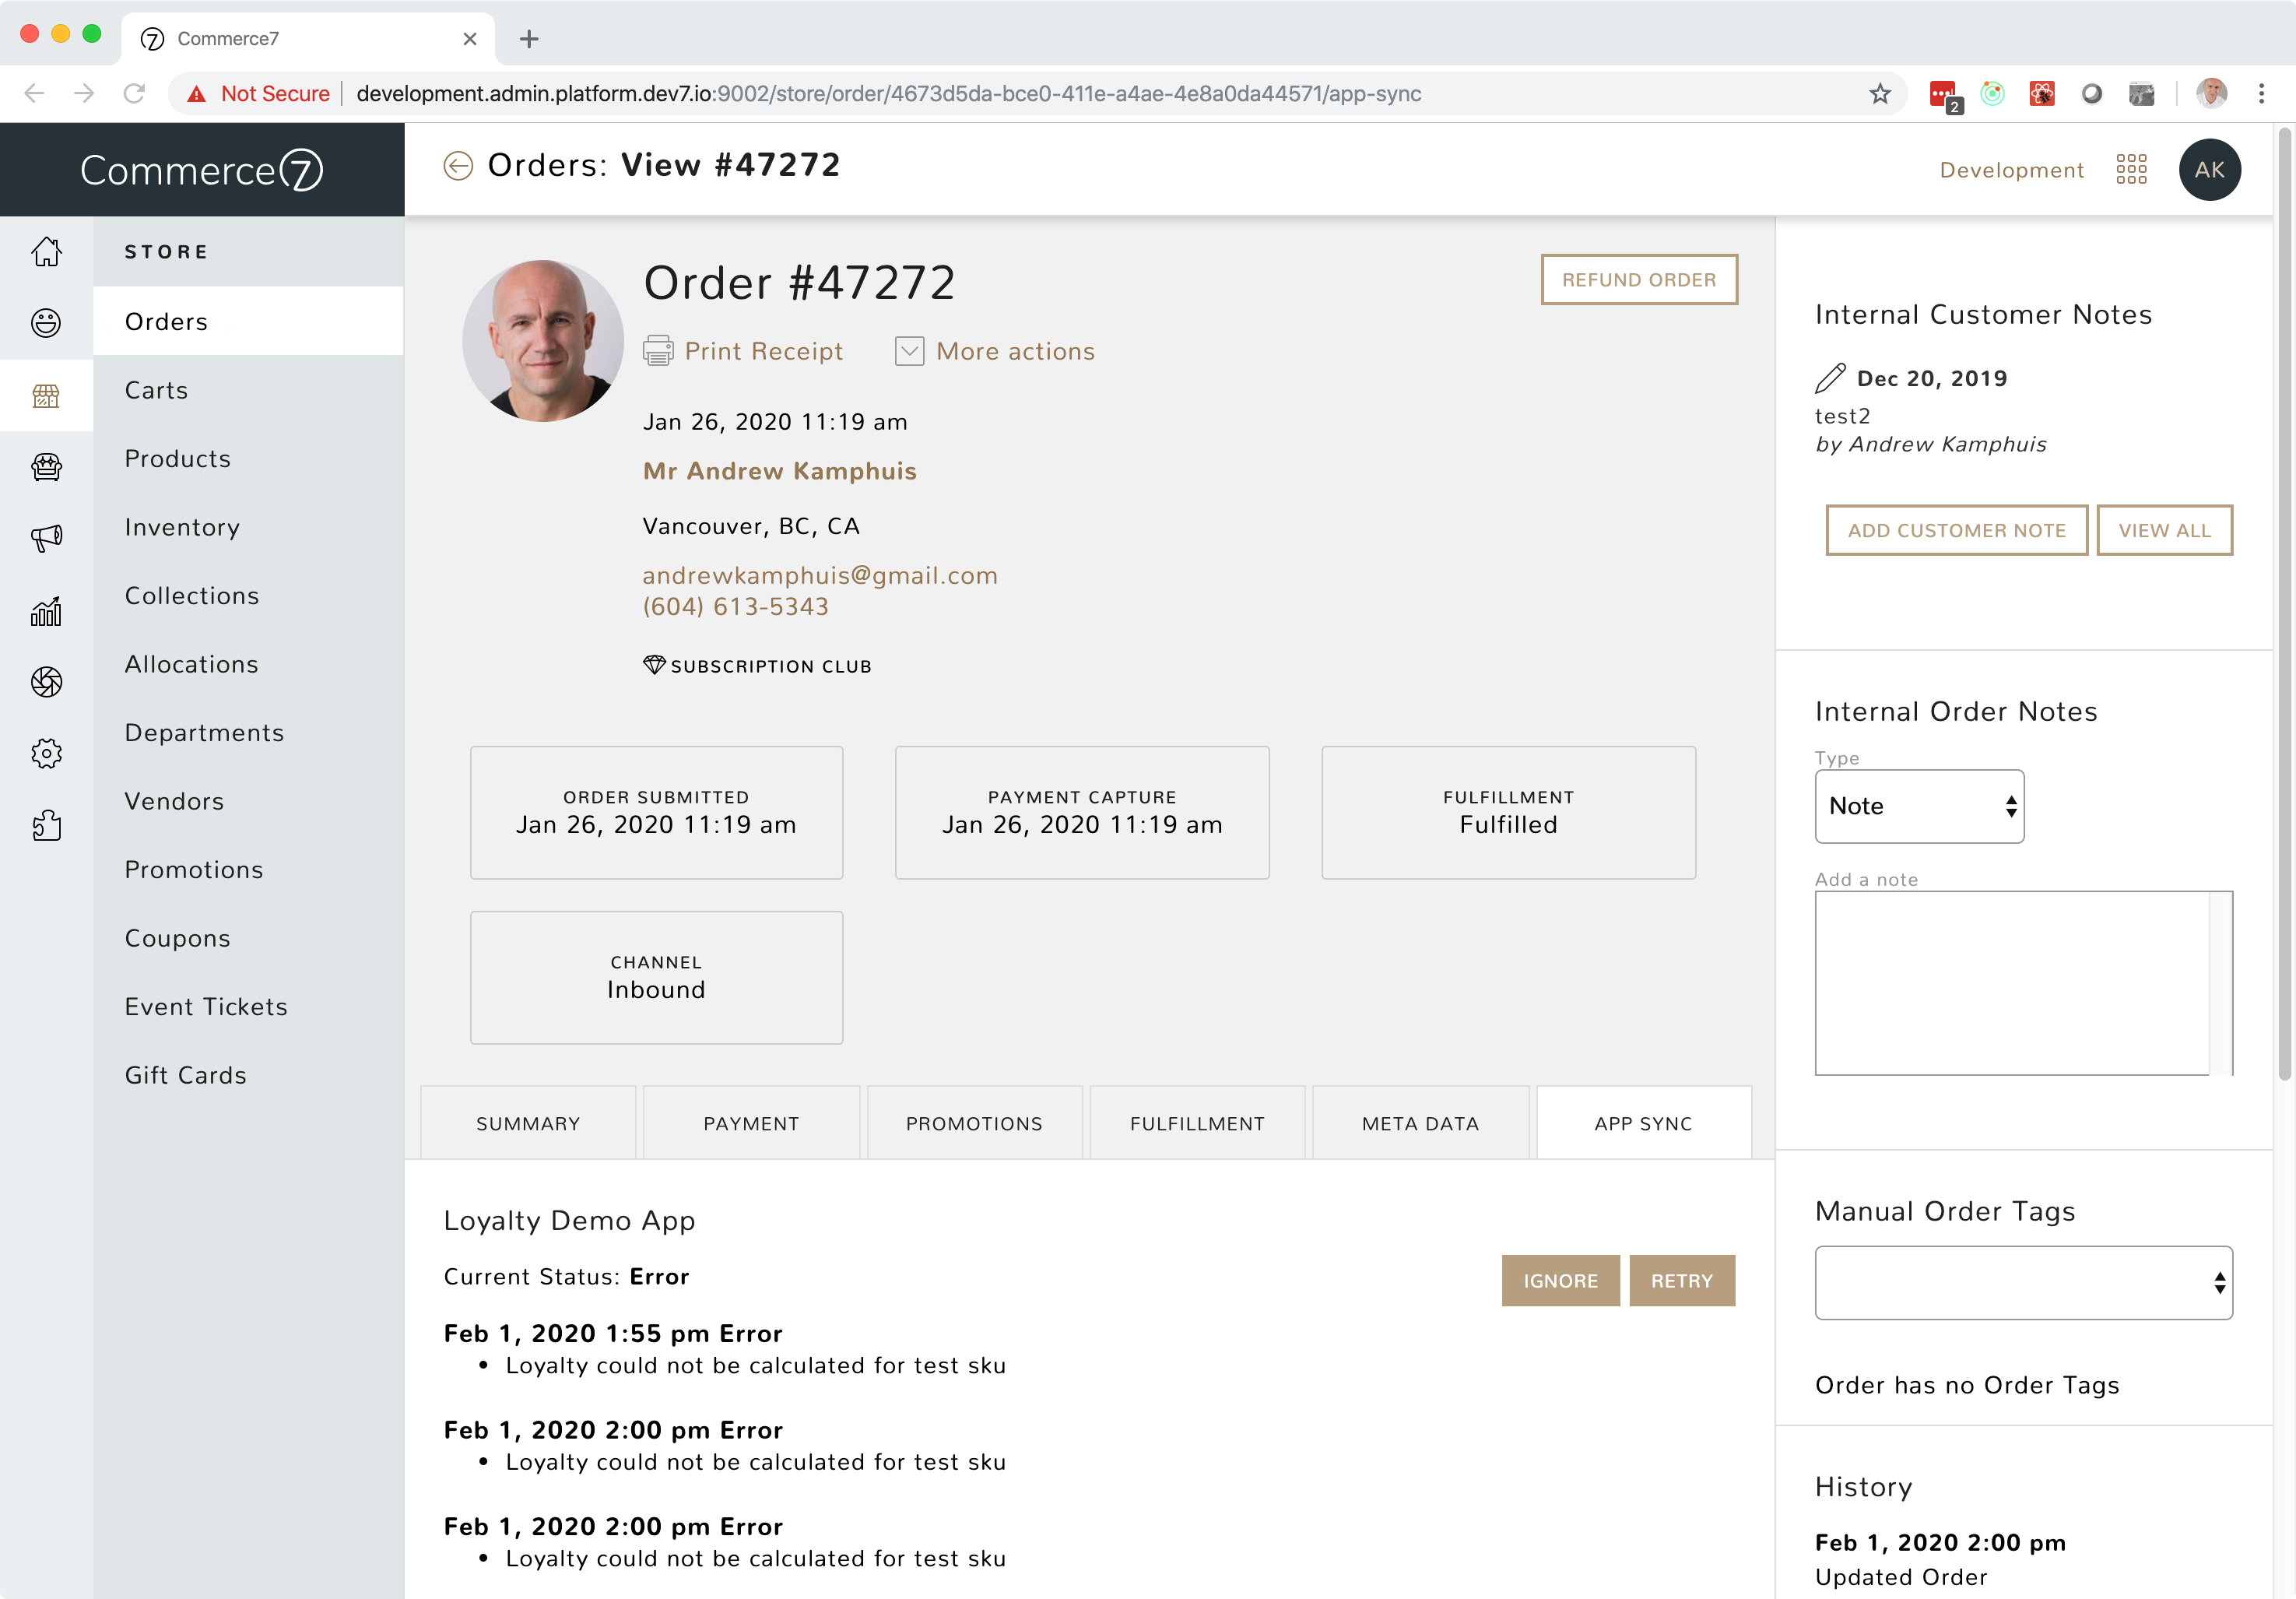The height and width of the screenshot is (1599, 2296).
Task: Click the camera shutter sidebar icon
Action: click(46, 682)
